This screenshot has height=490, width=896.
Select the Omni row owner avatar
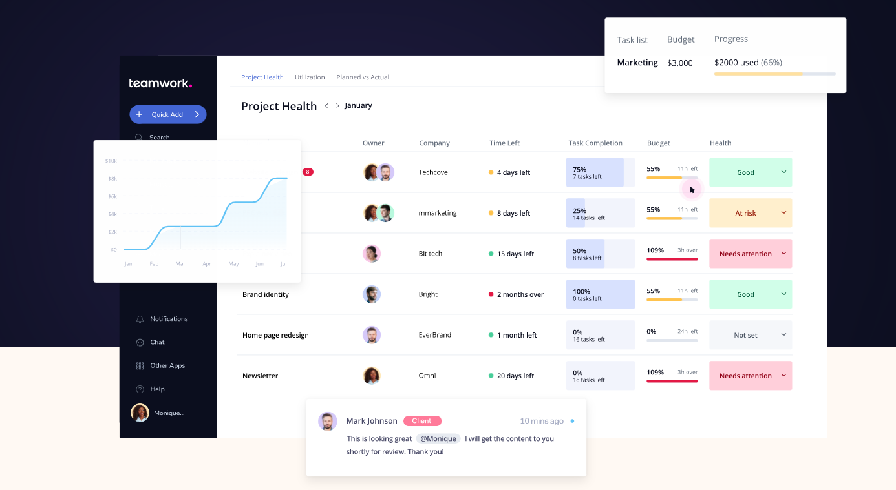tap(372, 376)
